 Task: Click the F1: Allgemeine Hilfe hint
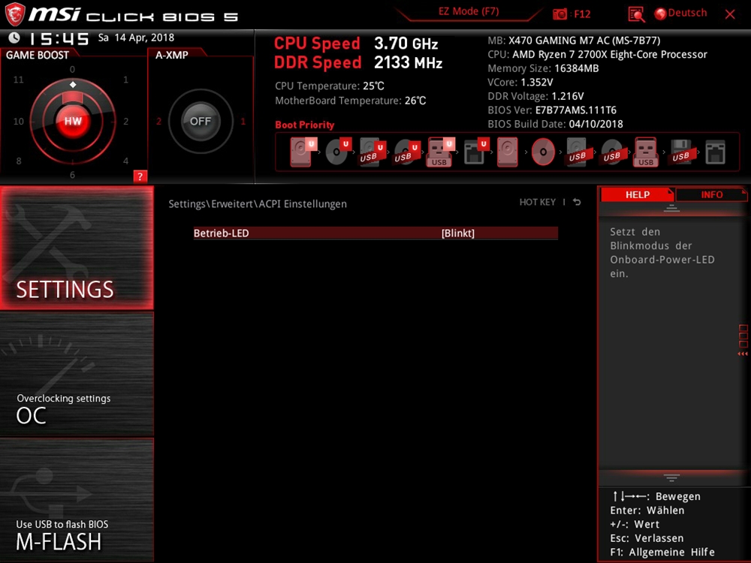click(662, 552)
